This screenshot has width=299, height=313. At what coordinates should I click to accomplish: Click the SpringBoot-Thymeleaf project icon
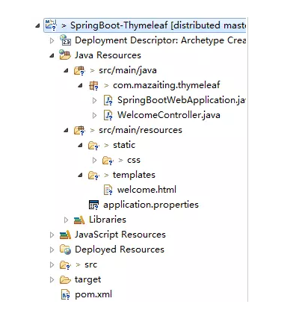51,25
